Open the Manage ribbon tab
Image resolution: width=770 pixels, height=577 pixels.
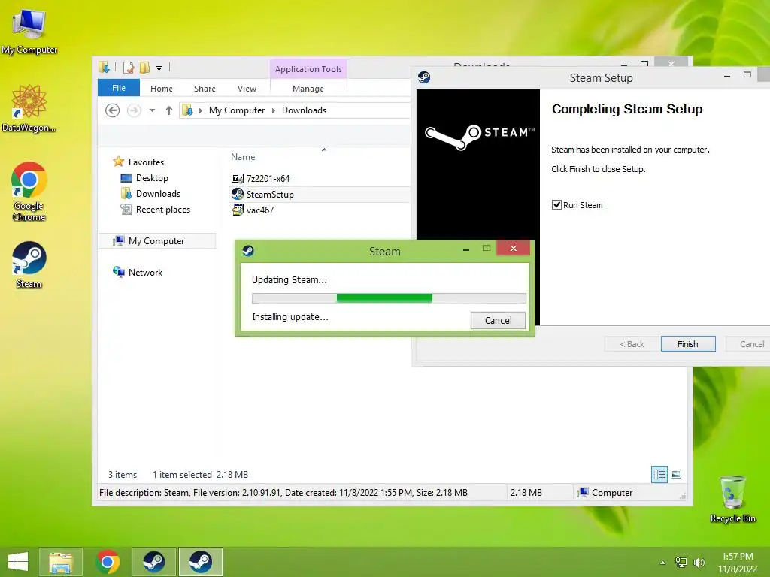(308, 89)
